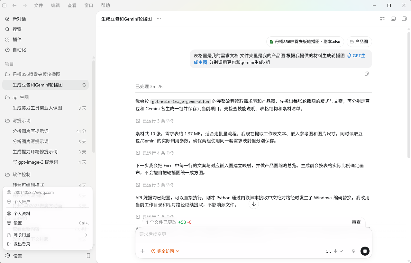The image size is (411, 263).
Task: Open the 生成美发工具商业人像图 conversation
Action: (45, 108)
